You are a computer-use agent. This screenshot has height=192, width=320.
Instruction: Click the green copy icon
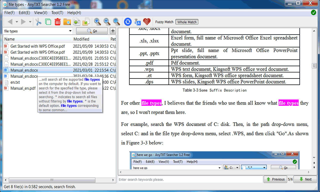[x=48, y=22]
